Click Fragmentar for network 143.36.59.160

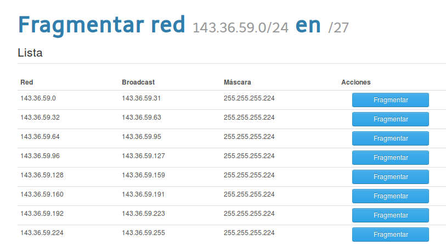pos(390,196)
